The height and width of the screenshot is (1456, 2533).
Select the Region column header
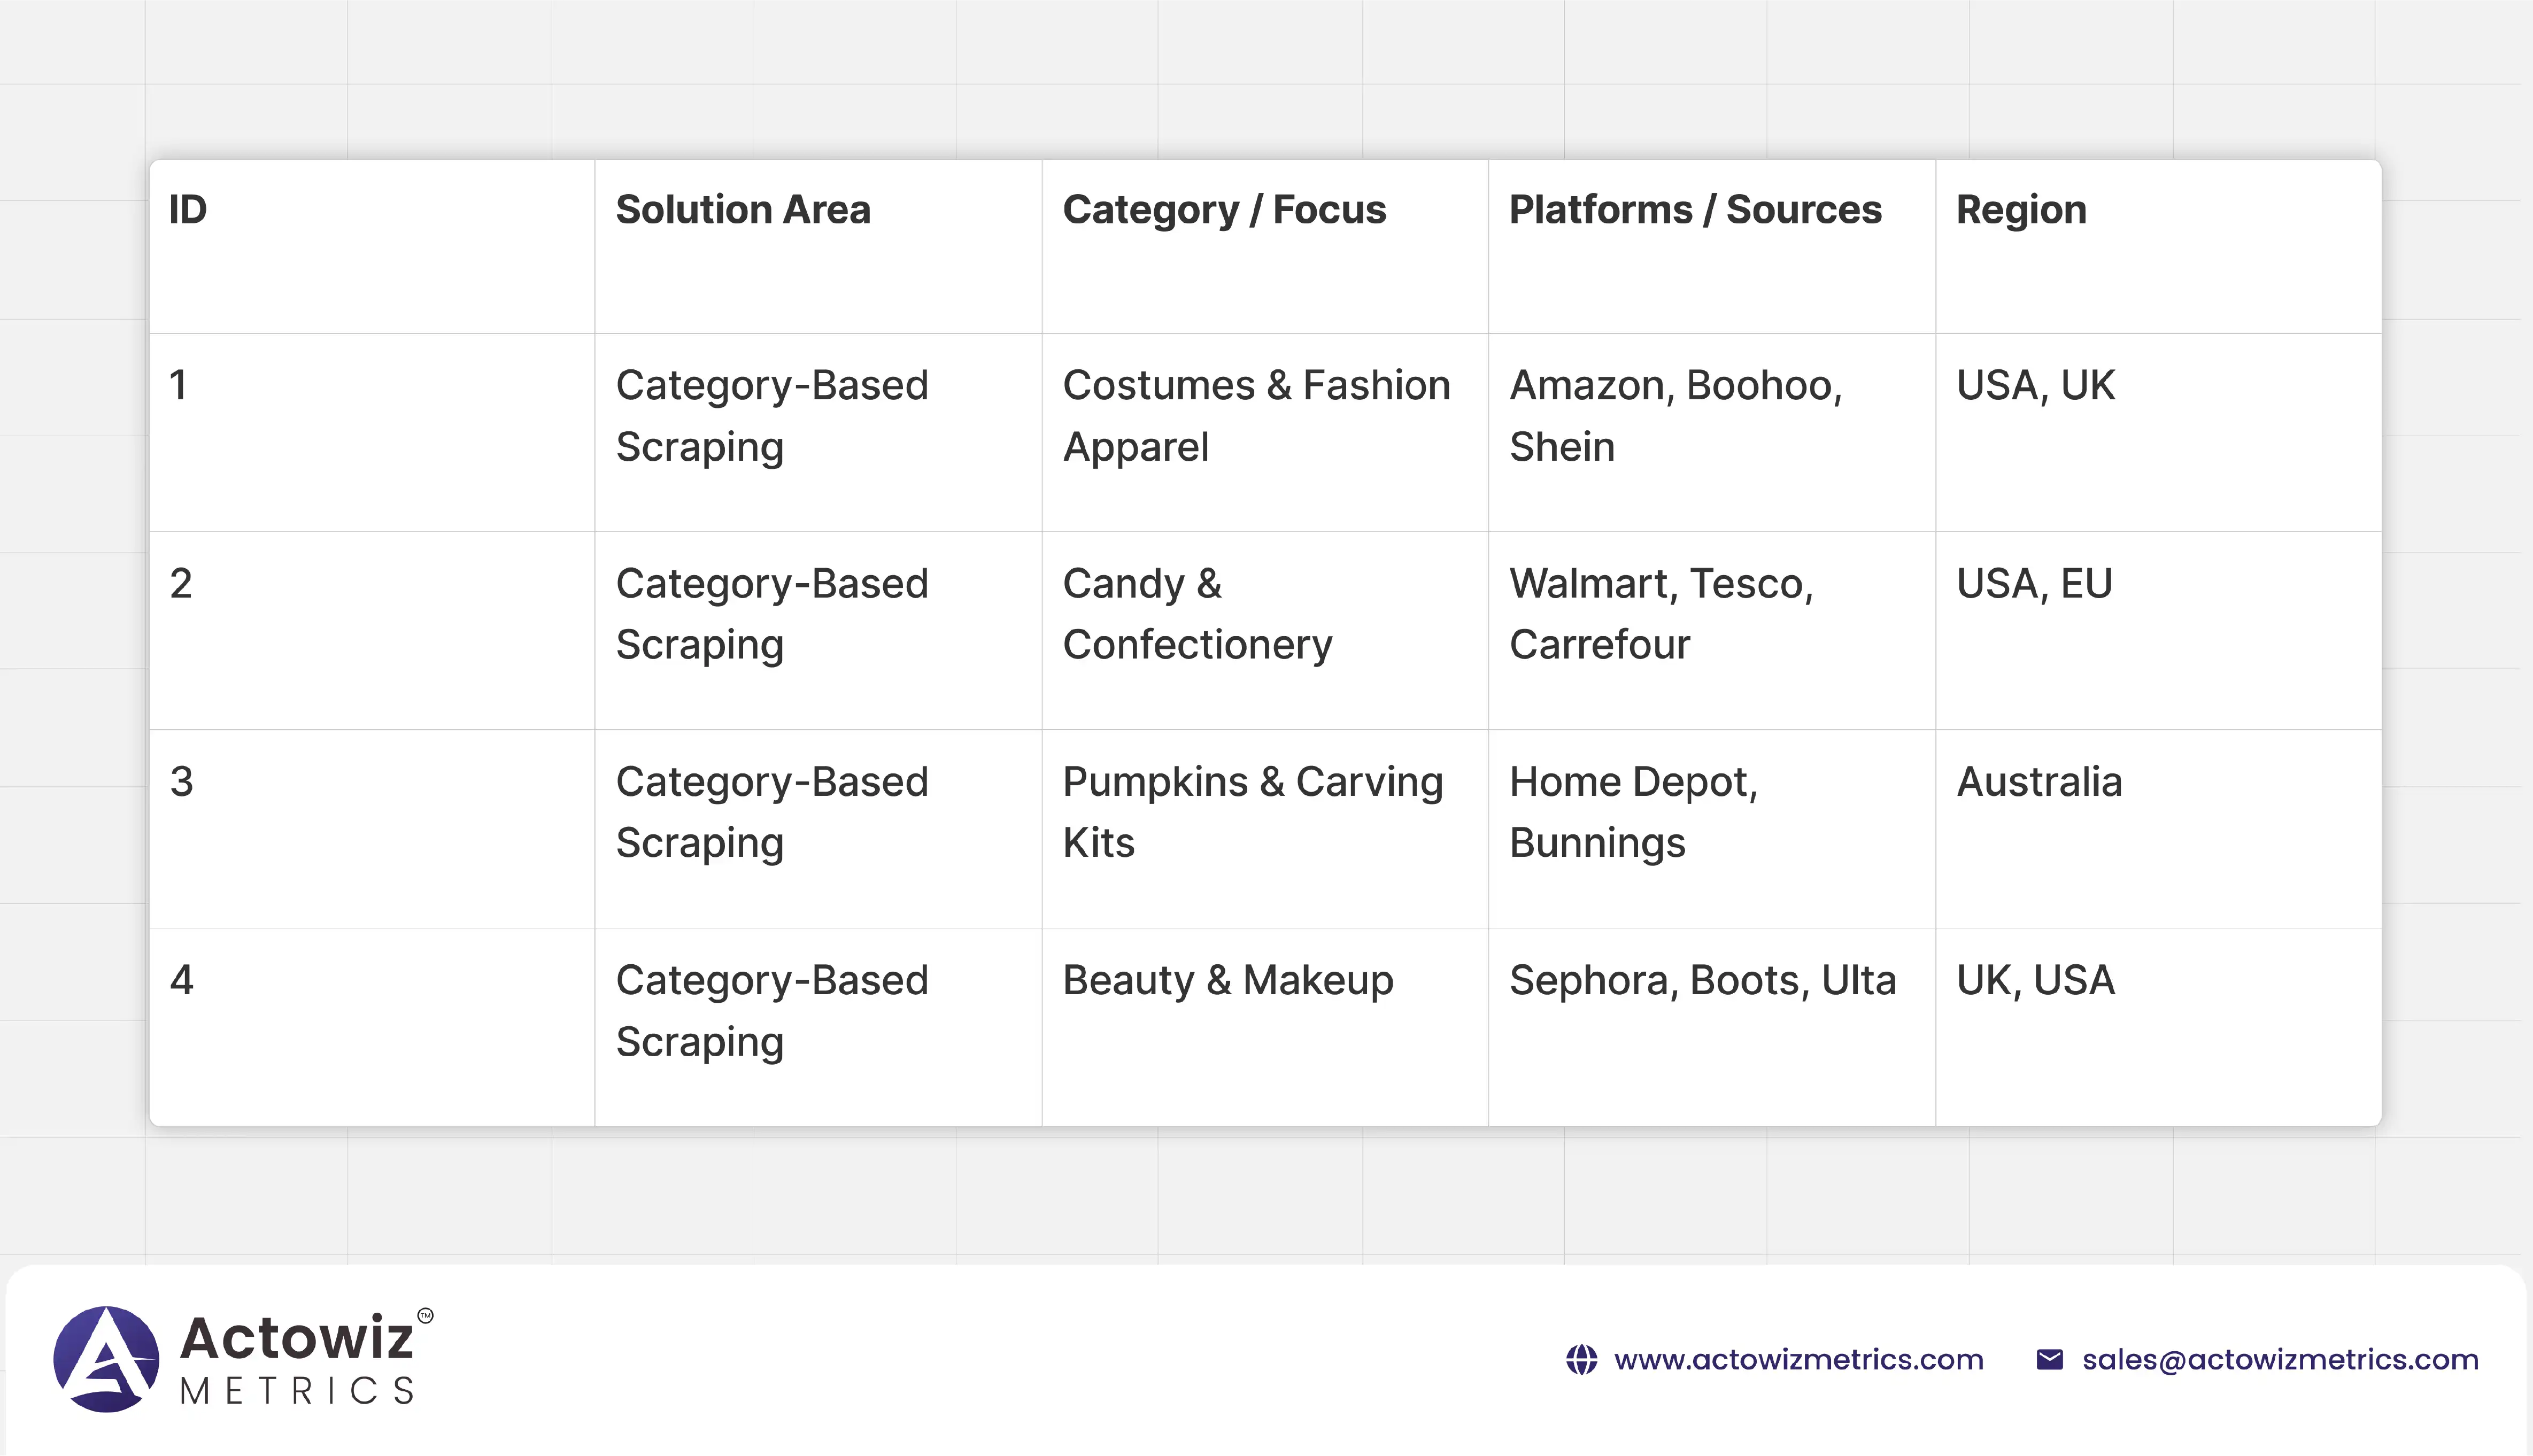tap(2021, 210)
